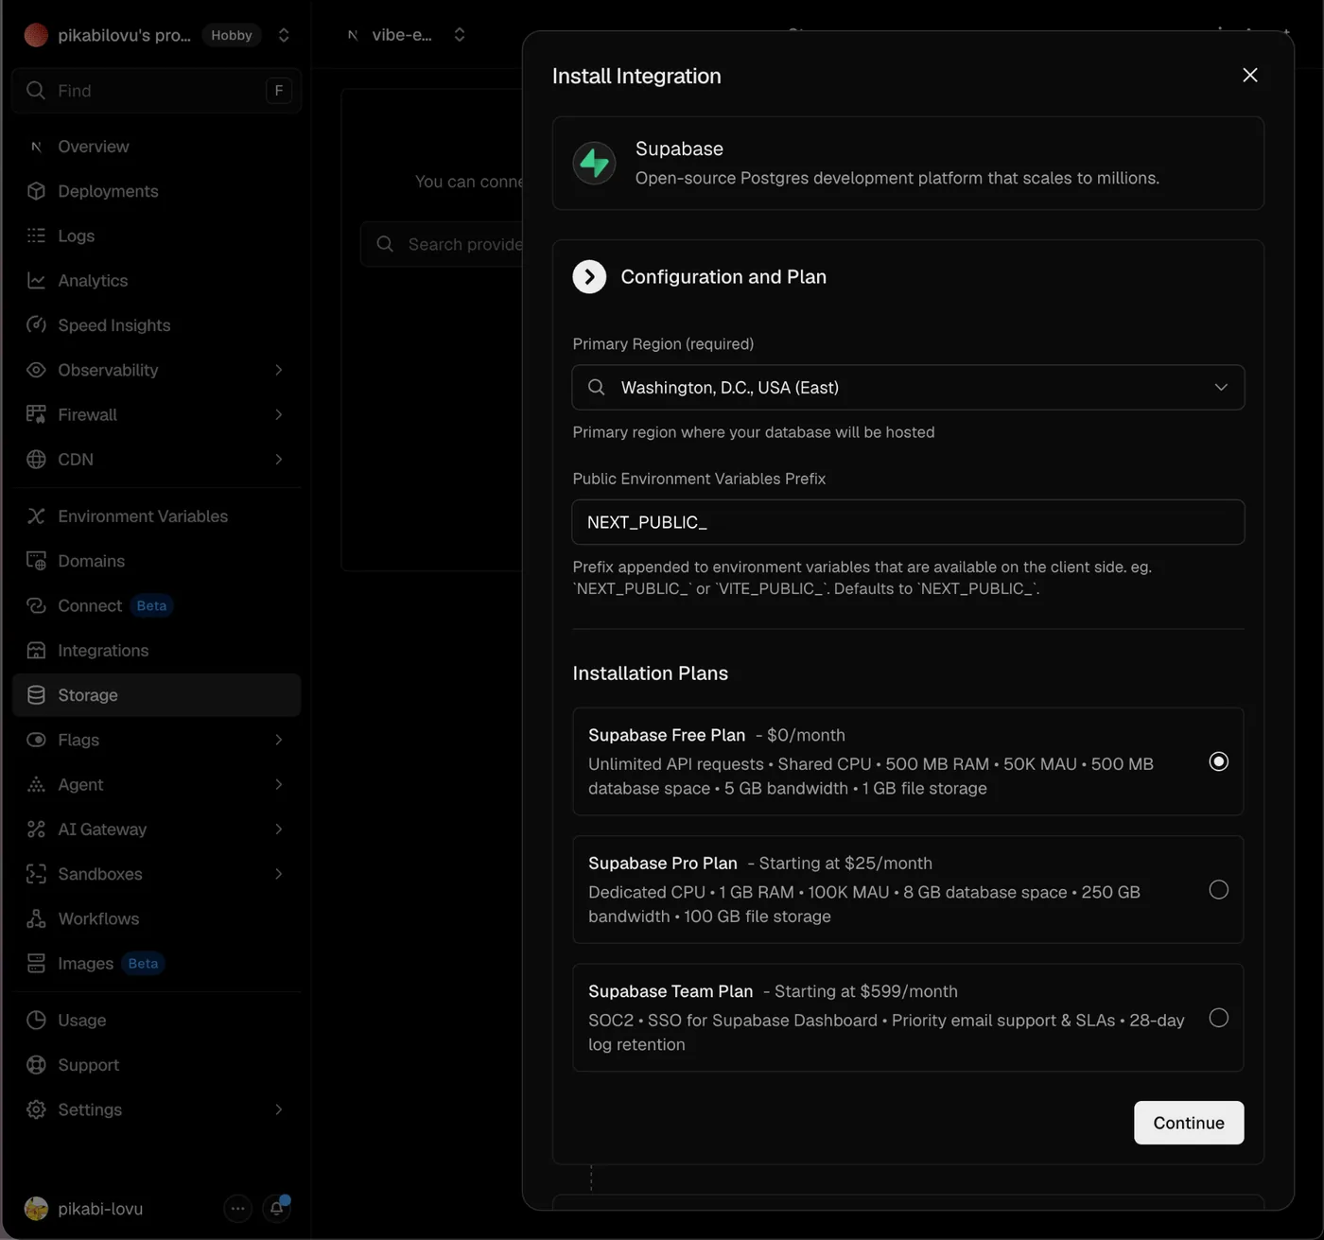Screen dimensions: 1324x1240
Task: Open the Sandboxes menu item
Action: [x=156, y=874]
